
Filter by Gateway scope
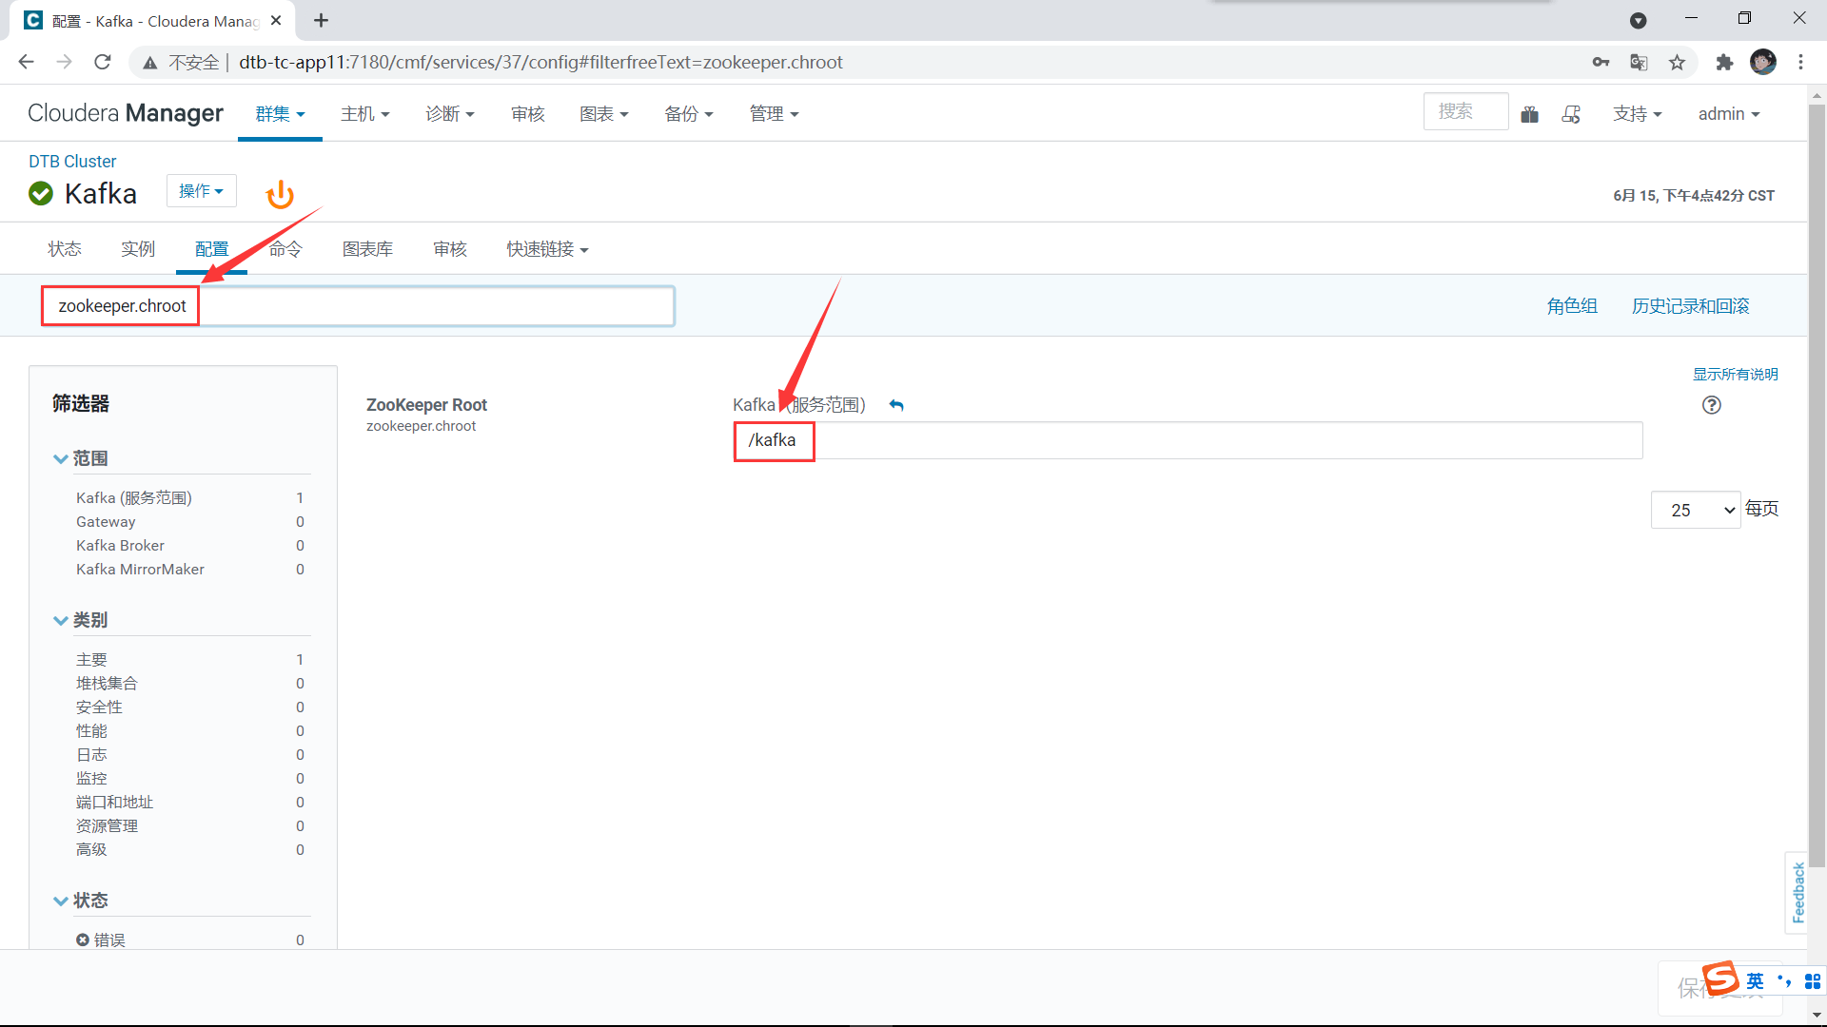coord(106,522)
